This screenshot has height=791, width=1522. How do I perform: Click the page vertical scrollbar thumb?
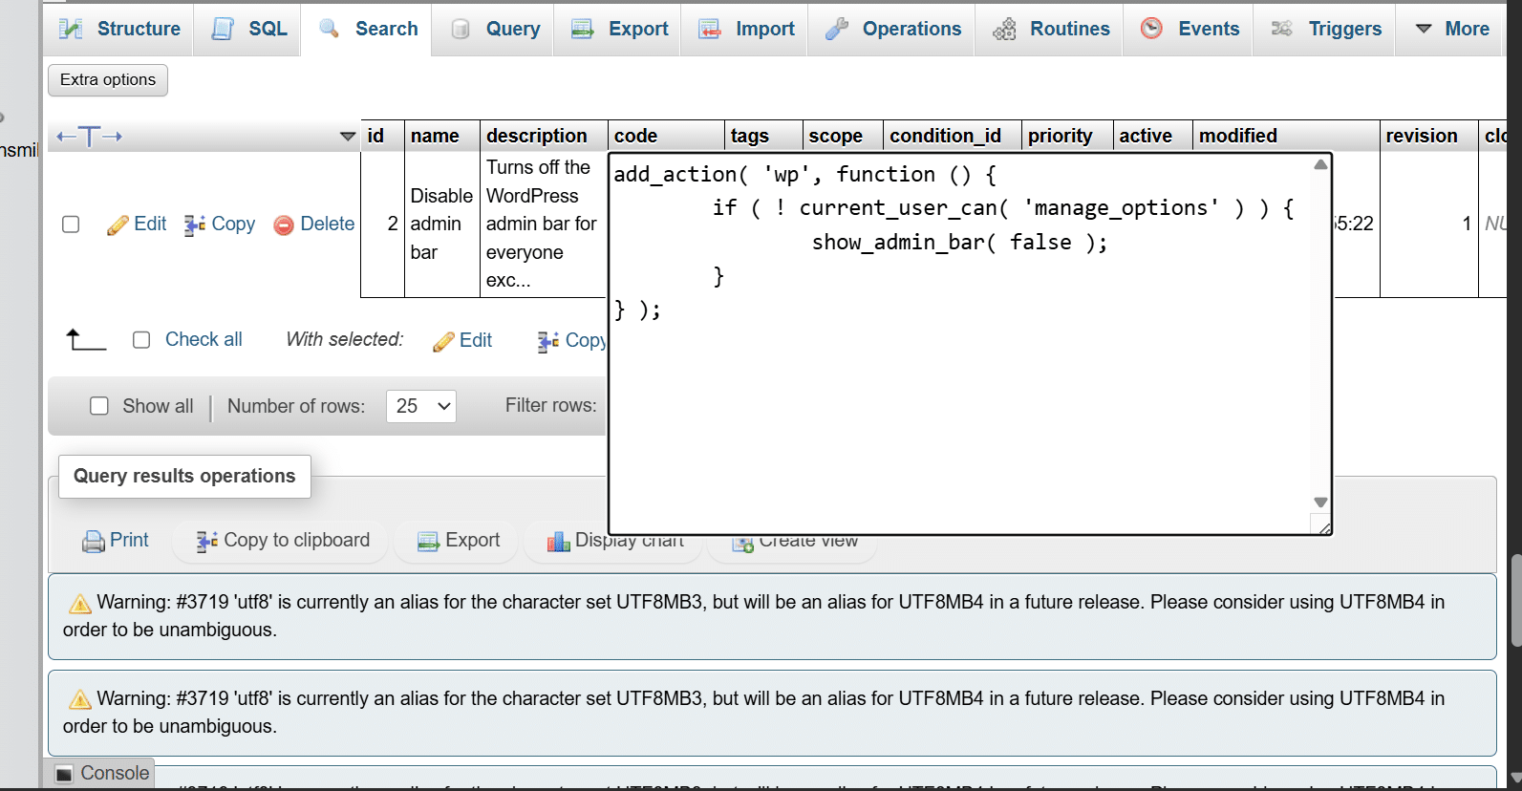pos(1514,602)
